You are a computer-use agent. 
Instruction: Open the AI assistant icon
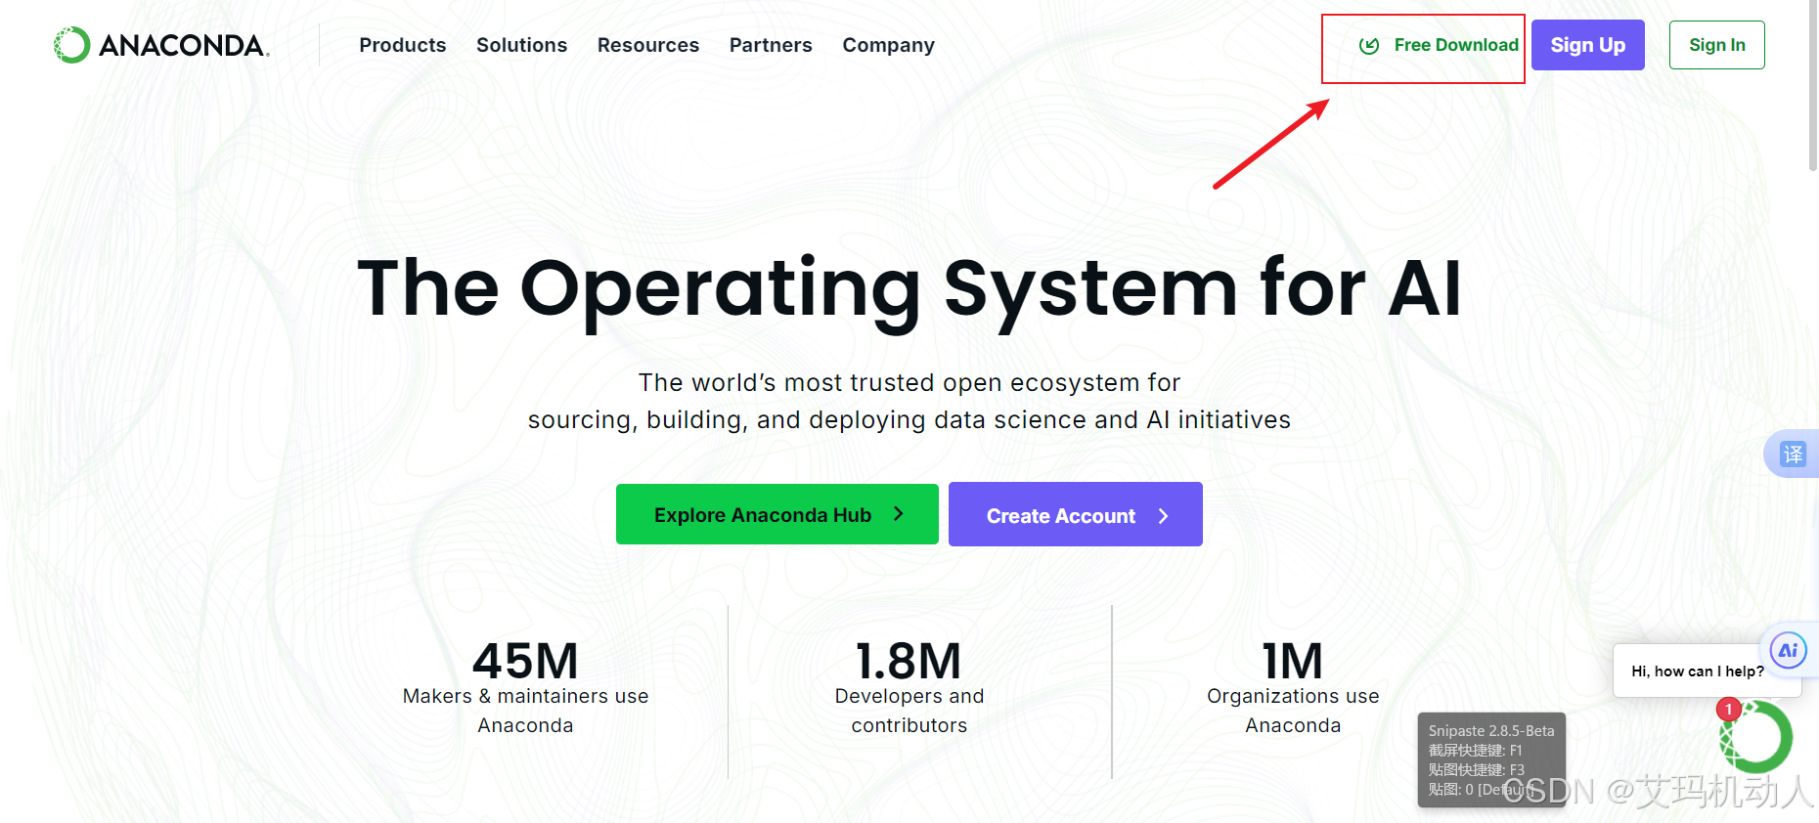pos(1788,650)
